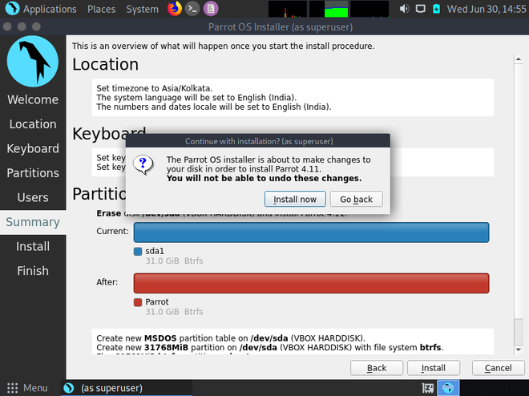Open the Places menu
The width and height of the screenshot is (529, 396).
(101, 9)
